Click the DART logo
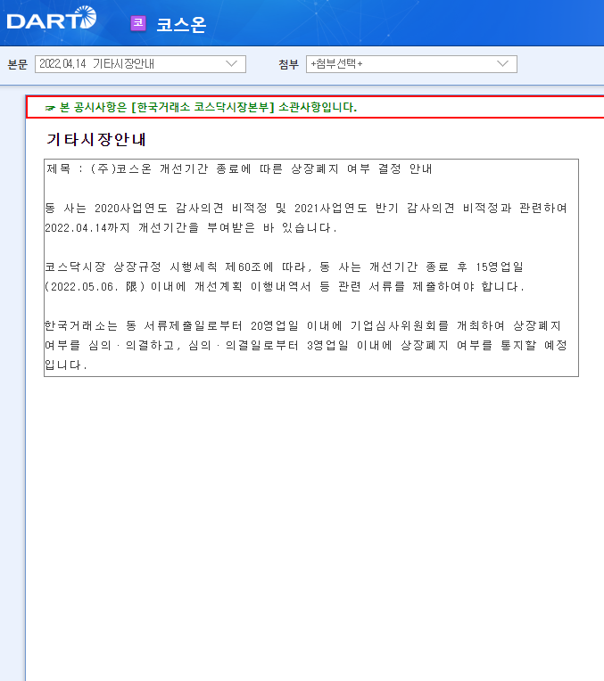The height and width of the screenshot is (681, 604). point(52,18)
